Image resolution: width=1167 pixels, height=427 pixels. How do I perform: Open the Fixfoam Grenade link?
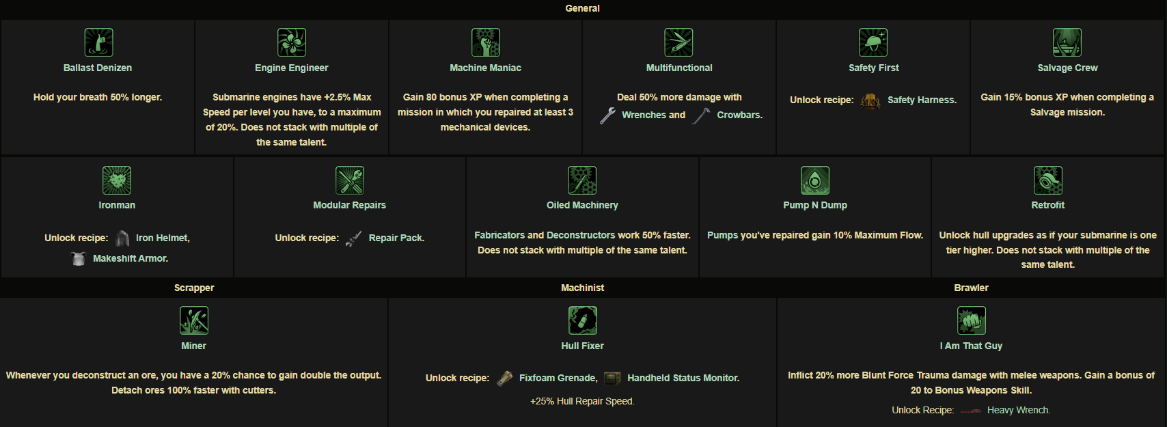558,378
